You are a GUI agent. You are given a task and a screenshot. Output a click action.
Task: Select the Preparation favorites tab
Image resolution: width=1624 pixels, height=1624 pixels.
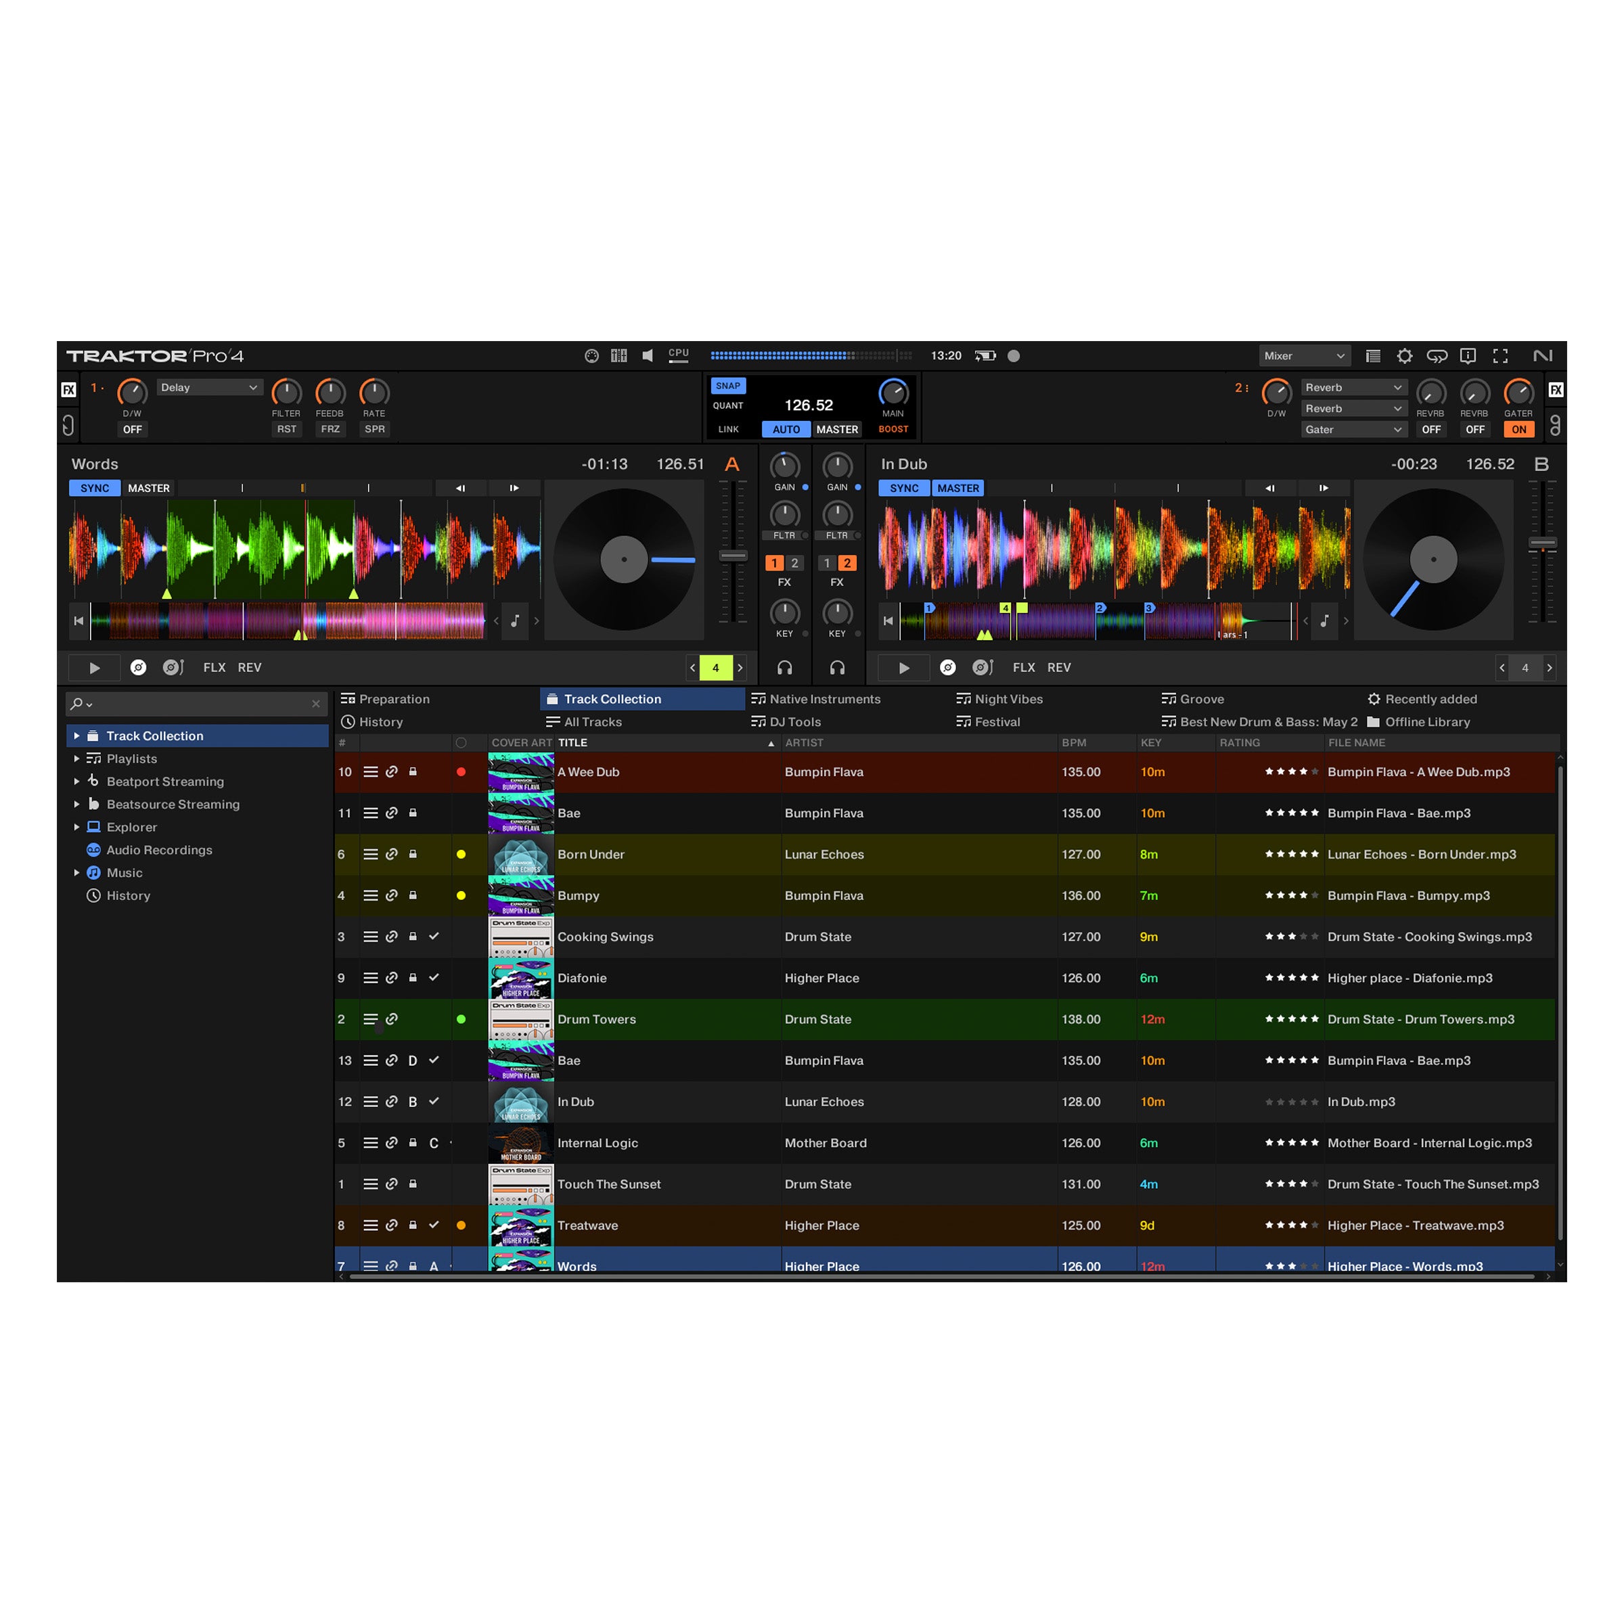pos(393,700)
